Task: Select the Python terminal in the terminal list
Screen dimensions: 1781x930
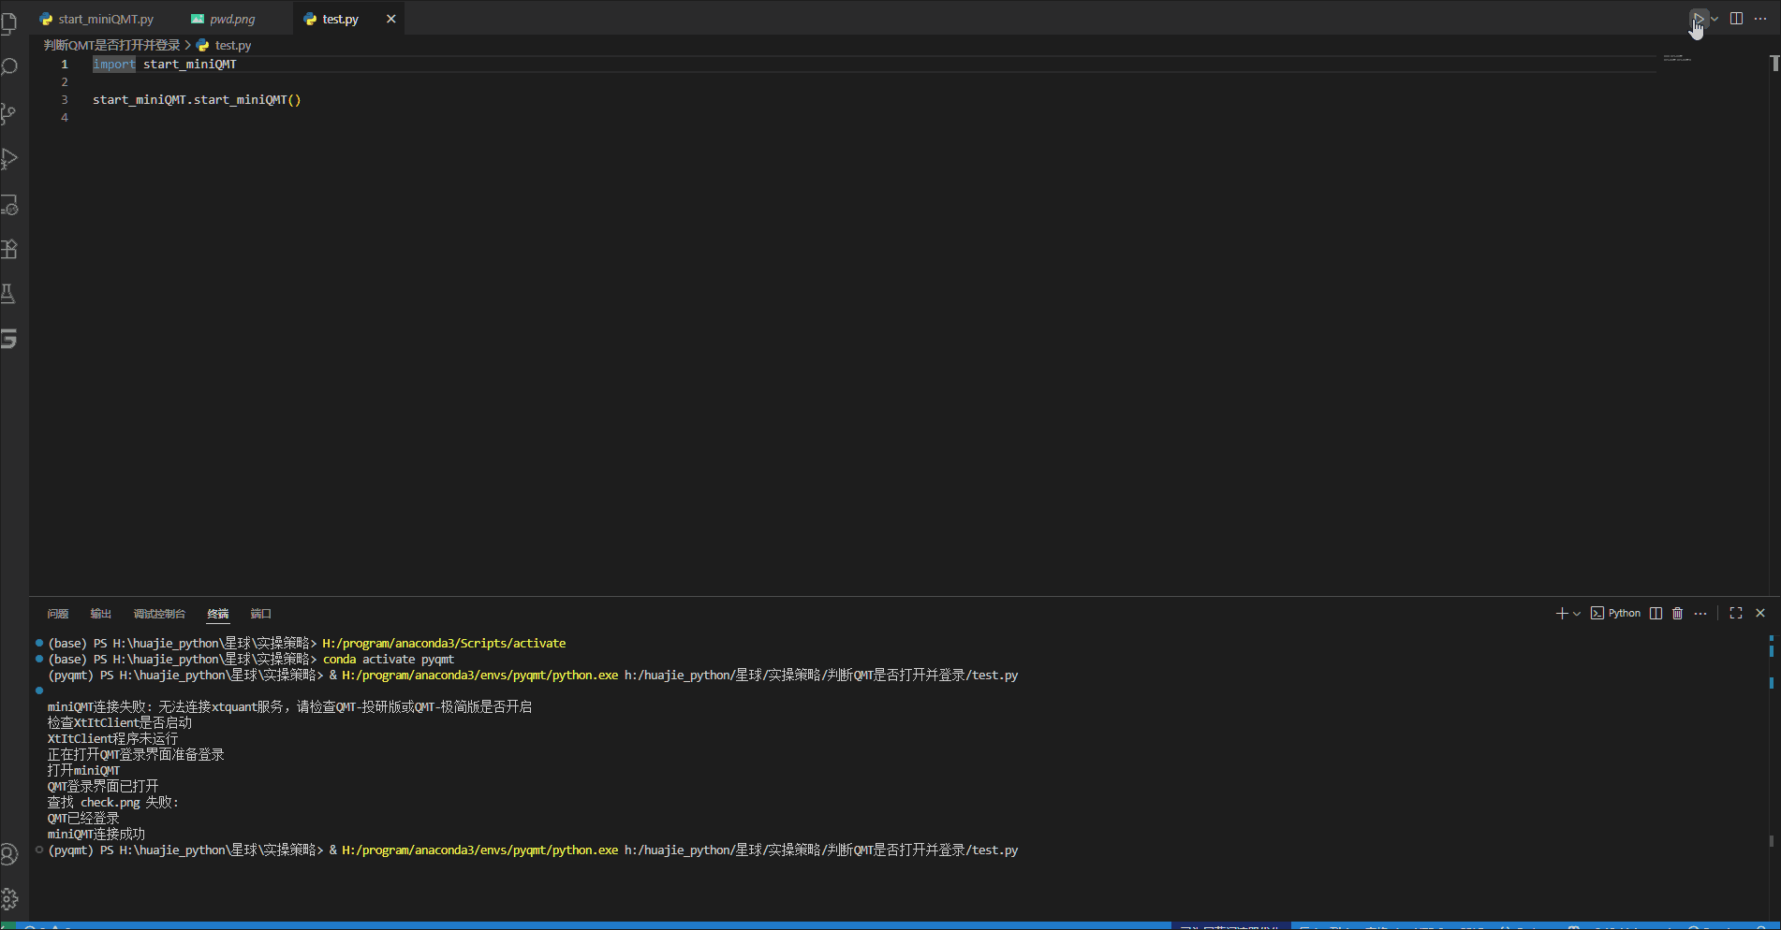Action: coord(1615,613)
